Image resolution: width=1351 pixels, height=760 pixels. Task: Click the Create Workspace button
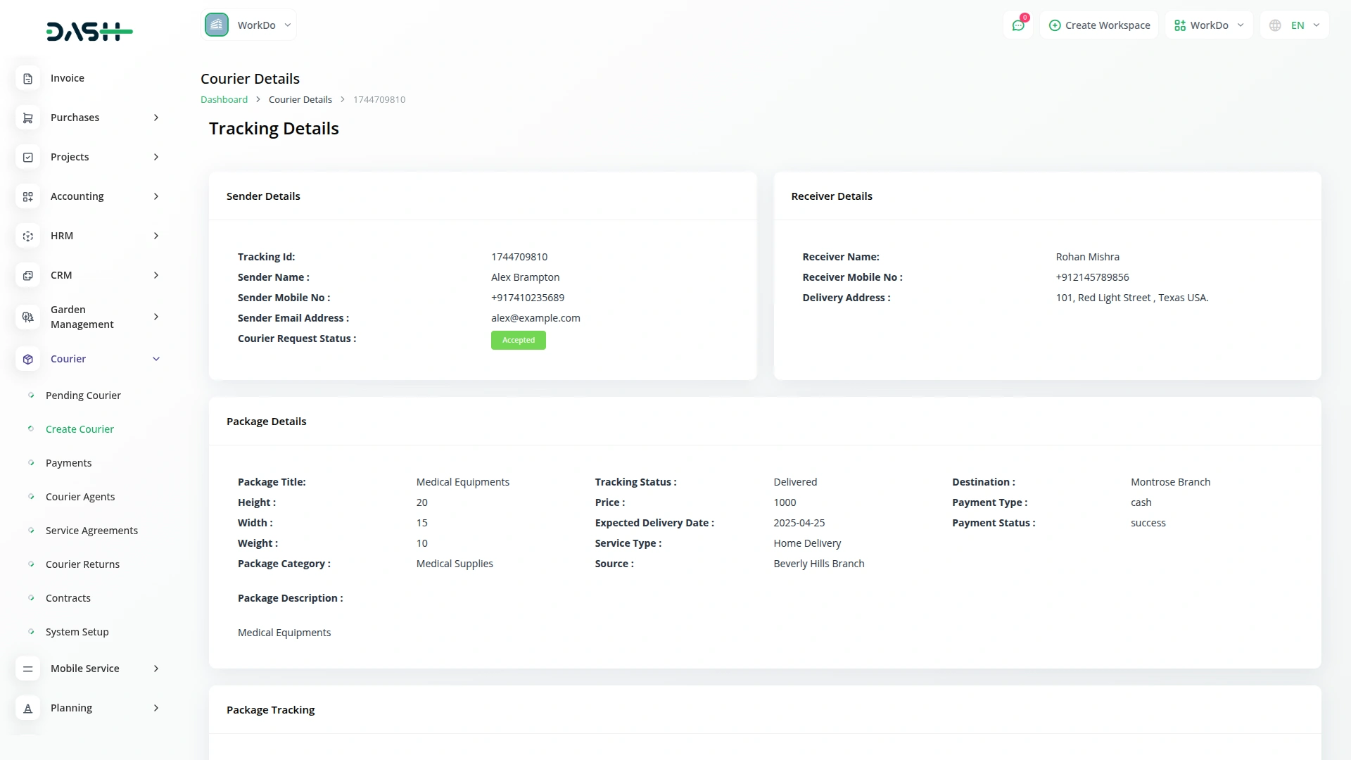pyautogui.click(x=1099, y=25)
